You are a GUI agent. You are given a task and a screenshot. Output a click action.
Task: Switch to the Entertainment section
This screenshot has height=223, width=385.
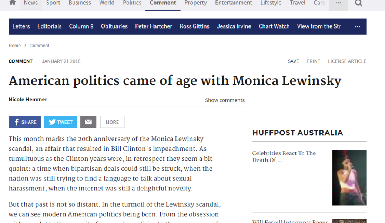tap(234, 3)
